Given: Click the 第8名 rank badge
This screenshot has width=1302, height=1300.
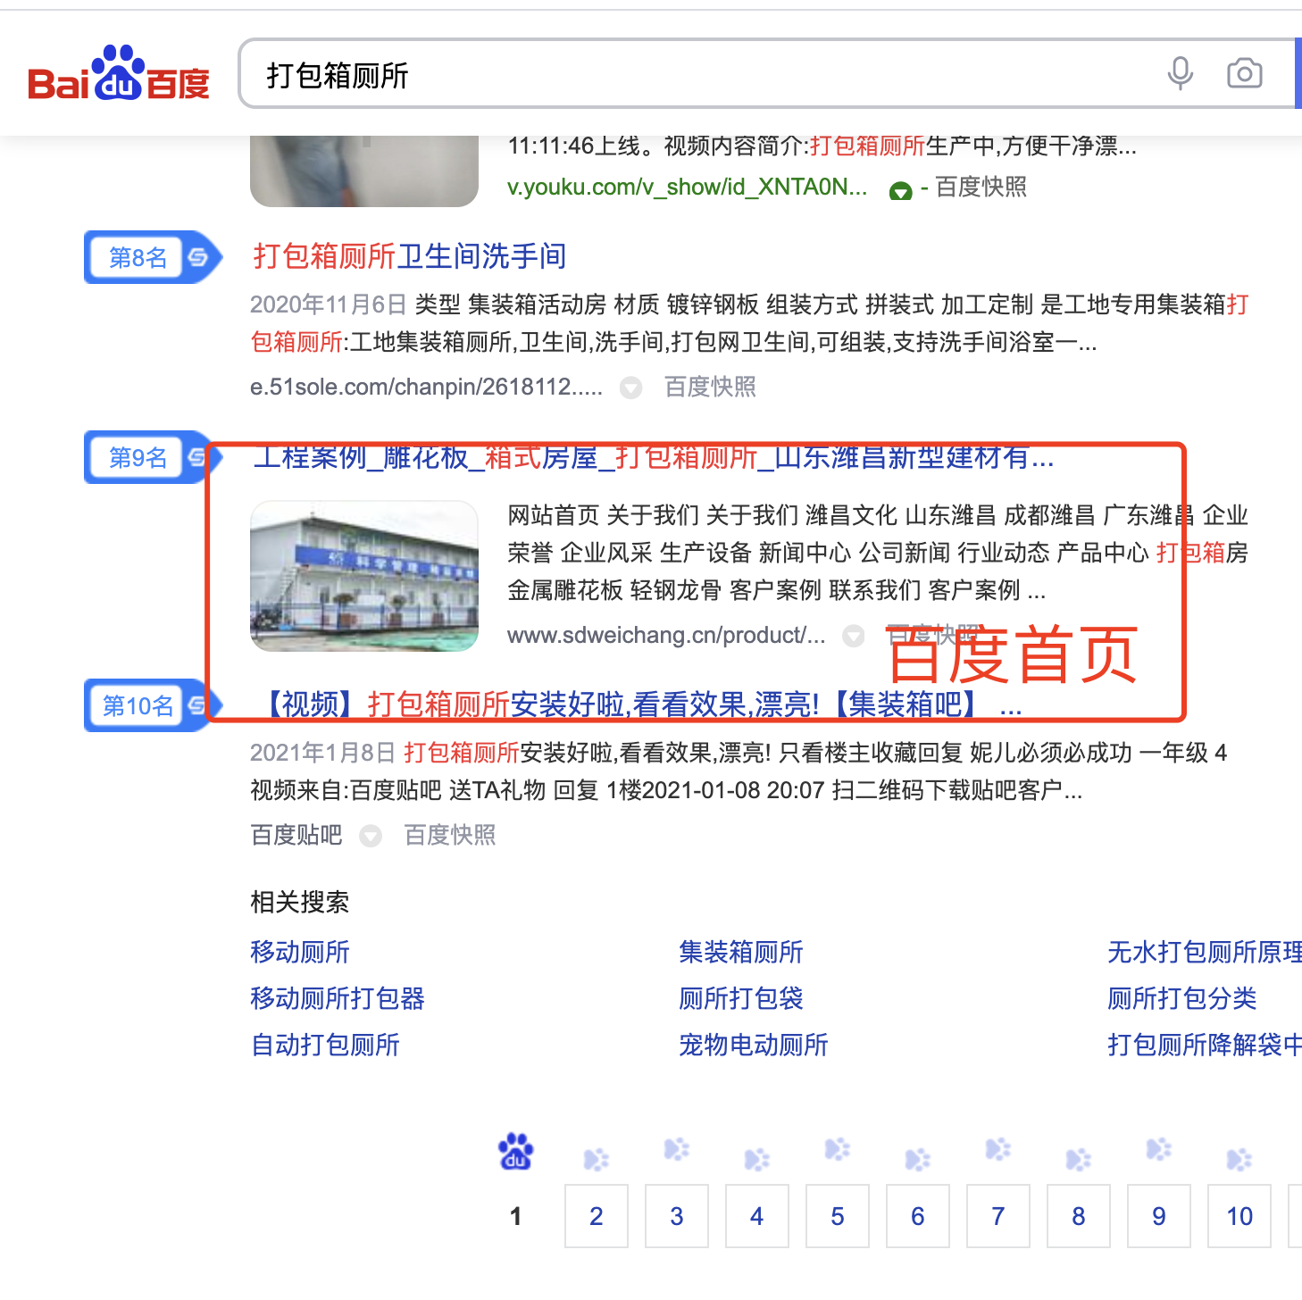Looking at the screenshot, I should [152, 257].
